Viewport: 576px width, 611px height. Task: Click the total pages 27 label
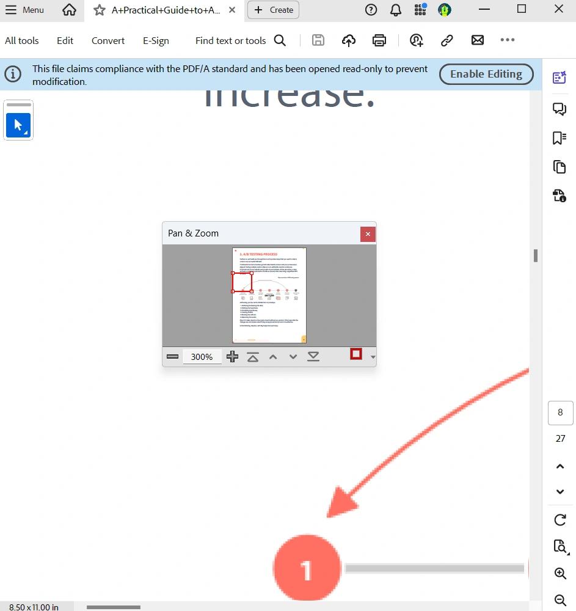[560, 439]
